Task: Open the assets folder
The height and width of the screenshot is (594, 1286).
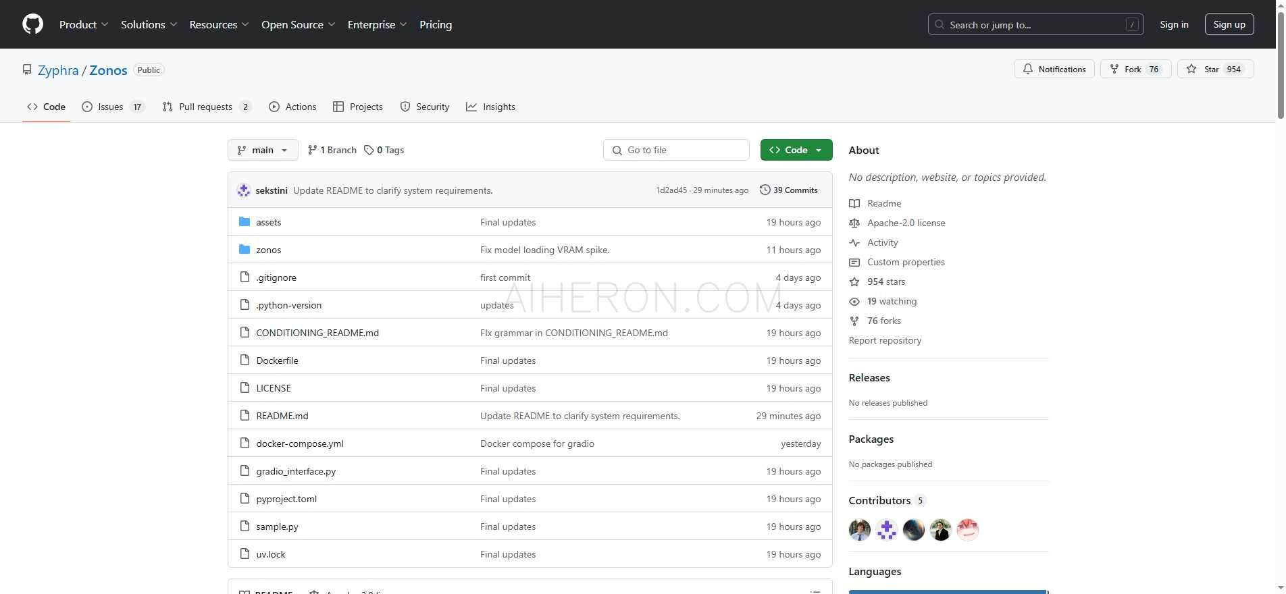Action: [x=268, y=222]
